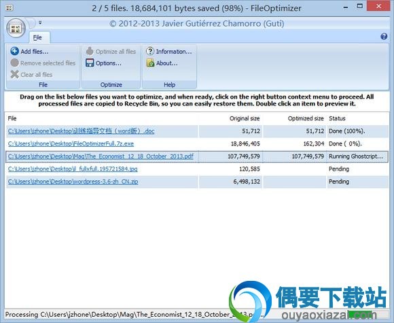Click the Options floppy disk icon
Image resolution: width=394 pixels, height=323 pixels.
(x=90, y=63)
